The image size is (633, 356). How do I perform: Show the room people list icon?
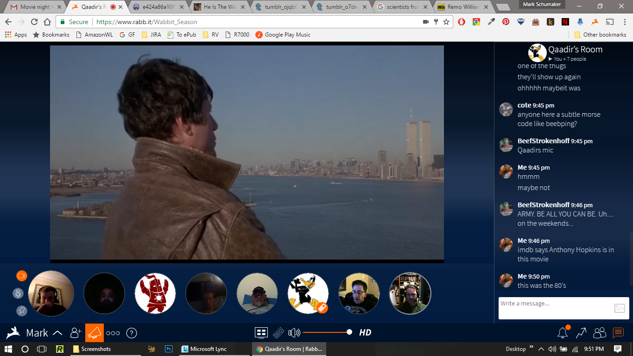point(600,332)
